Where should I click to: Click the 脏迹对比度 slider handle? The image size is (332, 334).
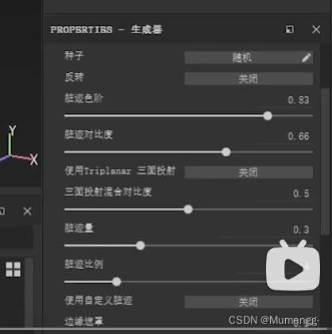point(226,152)
